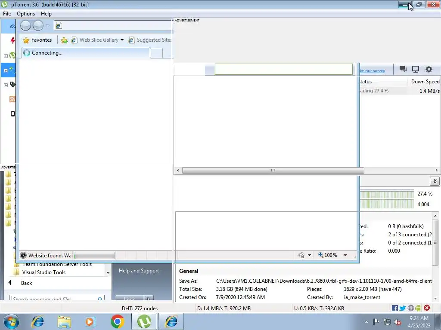Click the IE address bar field

click(113, 26)
